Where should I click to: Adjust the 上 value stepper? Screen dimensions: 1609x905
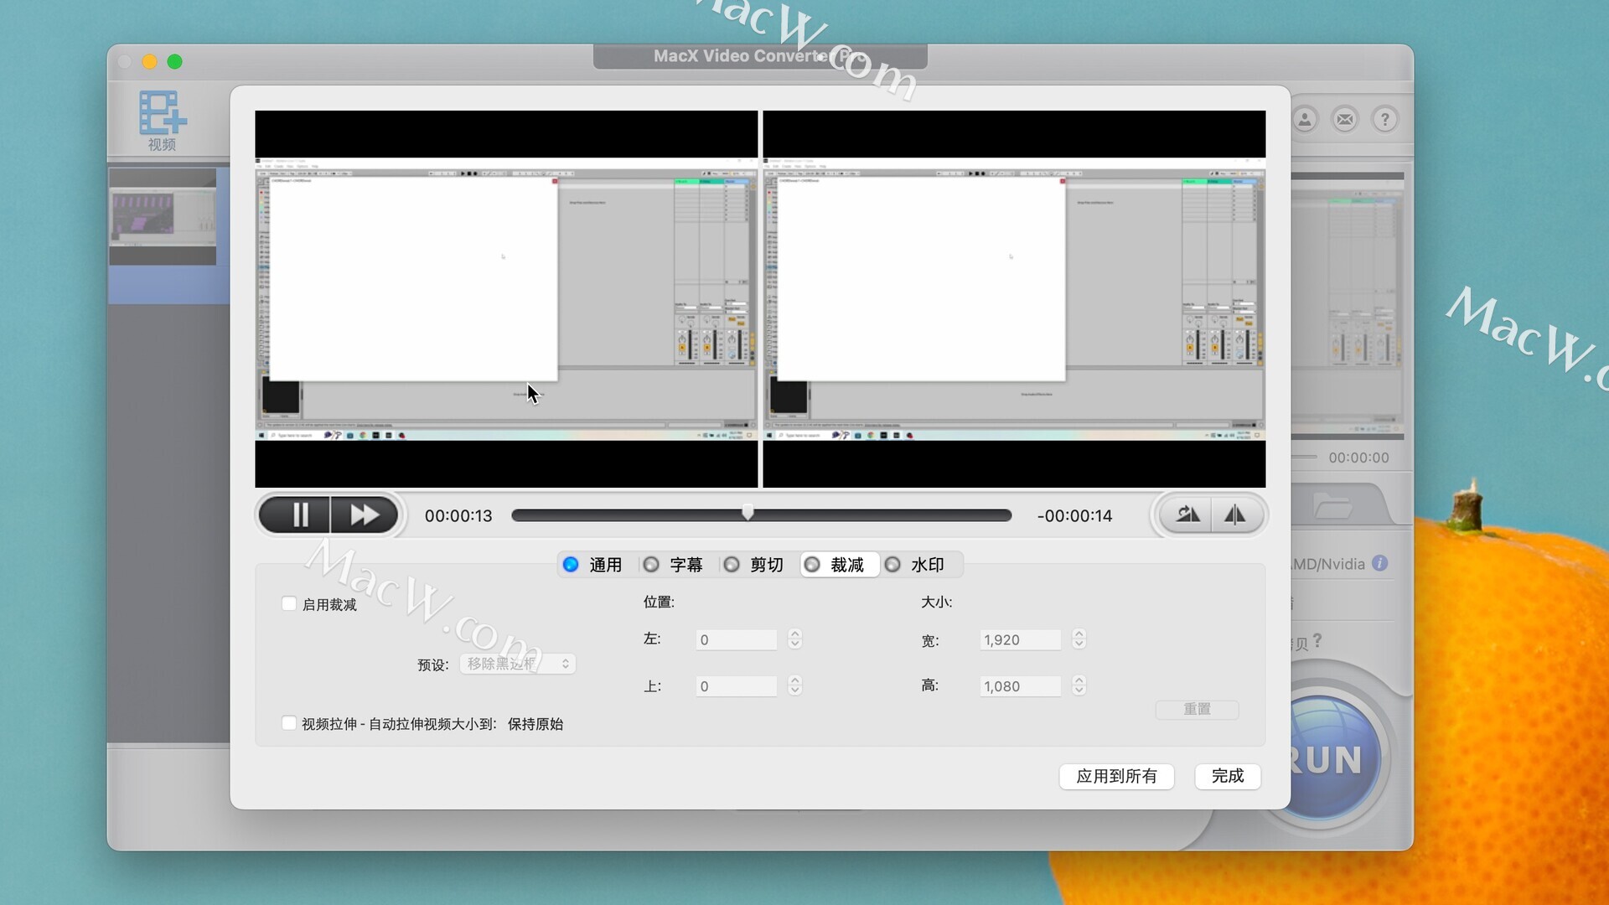tap(794, 686)
